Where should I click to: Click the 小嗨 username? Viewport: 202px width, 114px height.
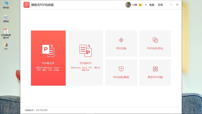(x=134, y=5)
